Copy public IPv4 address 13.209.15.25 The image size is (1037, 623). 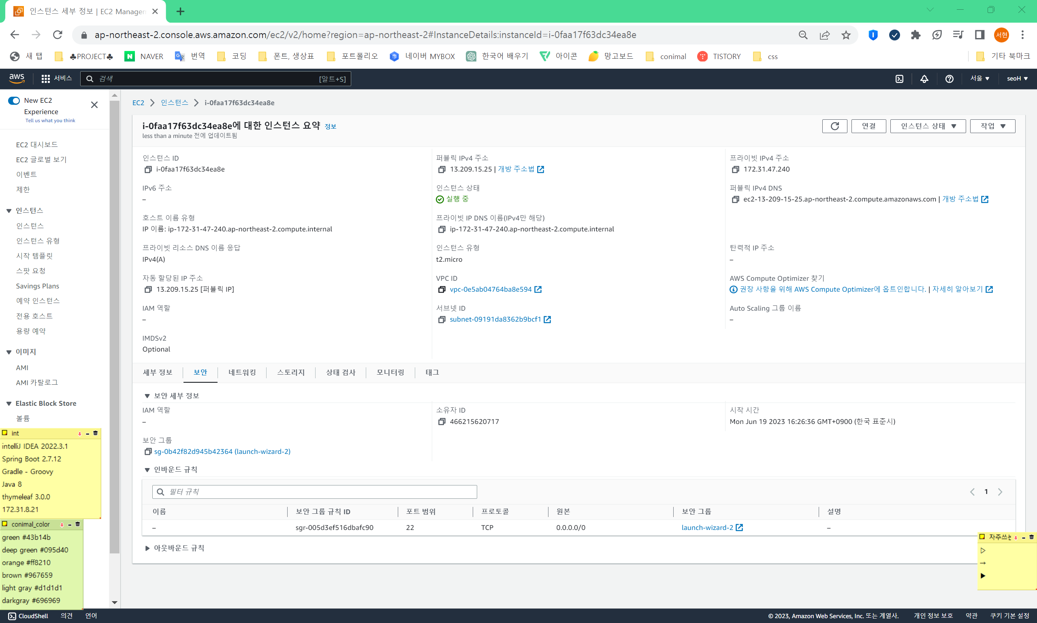point(442,169)
